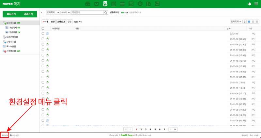Viewport: 261px width, 138px height.
Task: Open the notification bell icon
Action: pyautogui.click(x=250, y=4)
